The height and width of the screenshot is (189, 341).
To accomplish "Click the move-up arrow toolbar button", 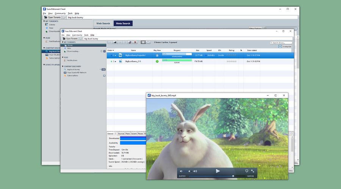I will pos(120,42).
